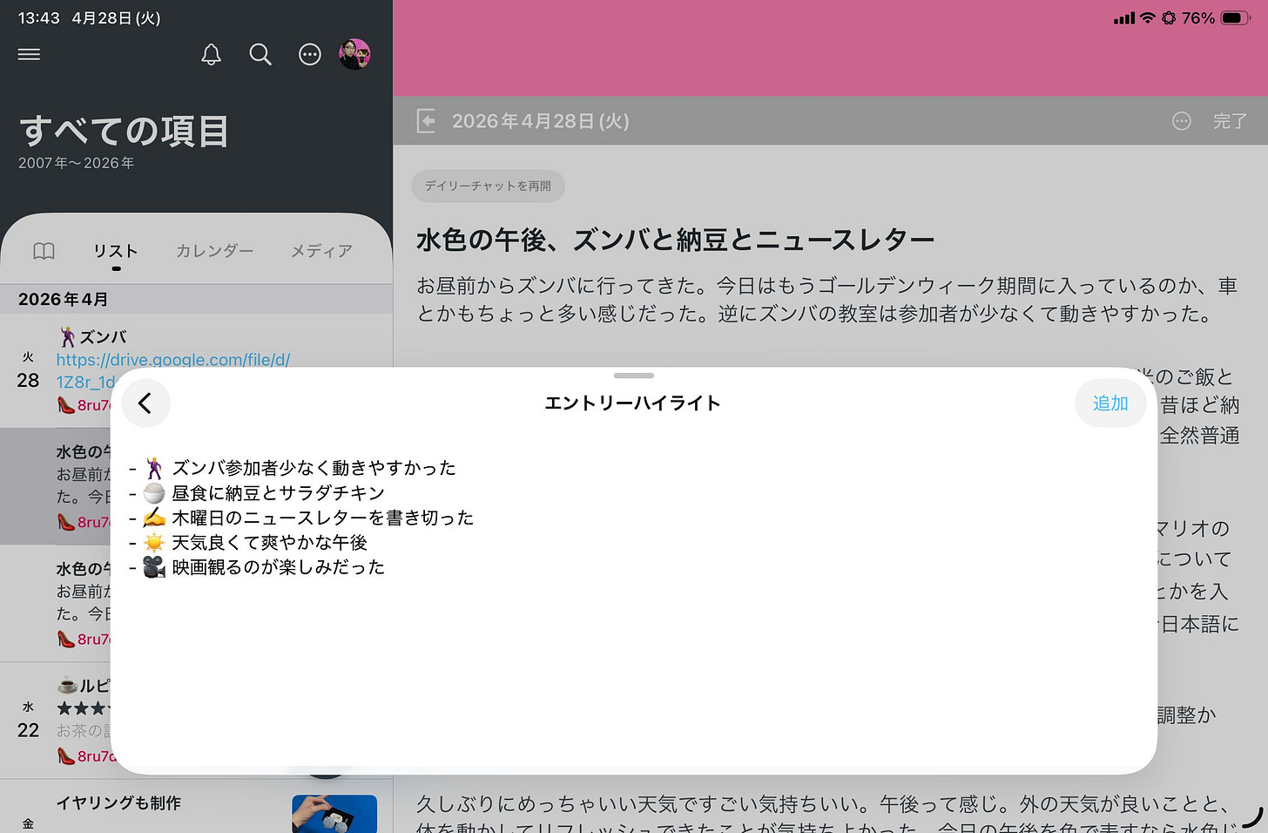Open sidebar more options ellipsis
The image size is (1268, 833).
310,54
